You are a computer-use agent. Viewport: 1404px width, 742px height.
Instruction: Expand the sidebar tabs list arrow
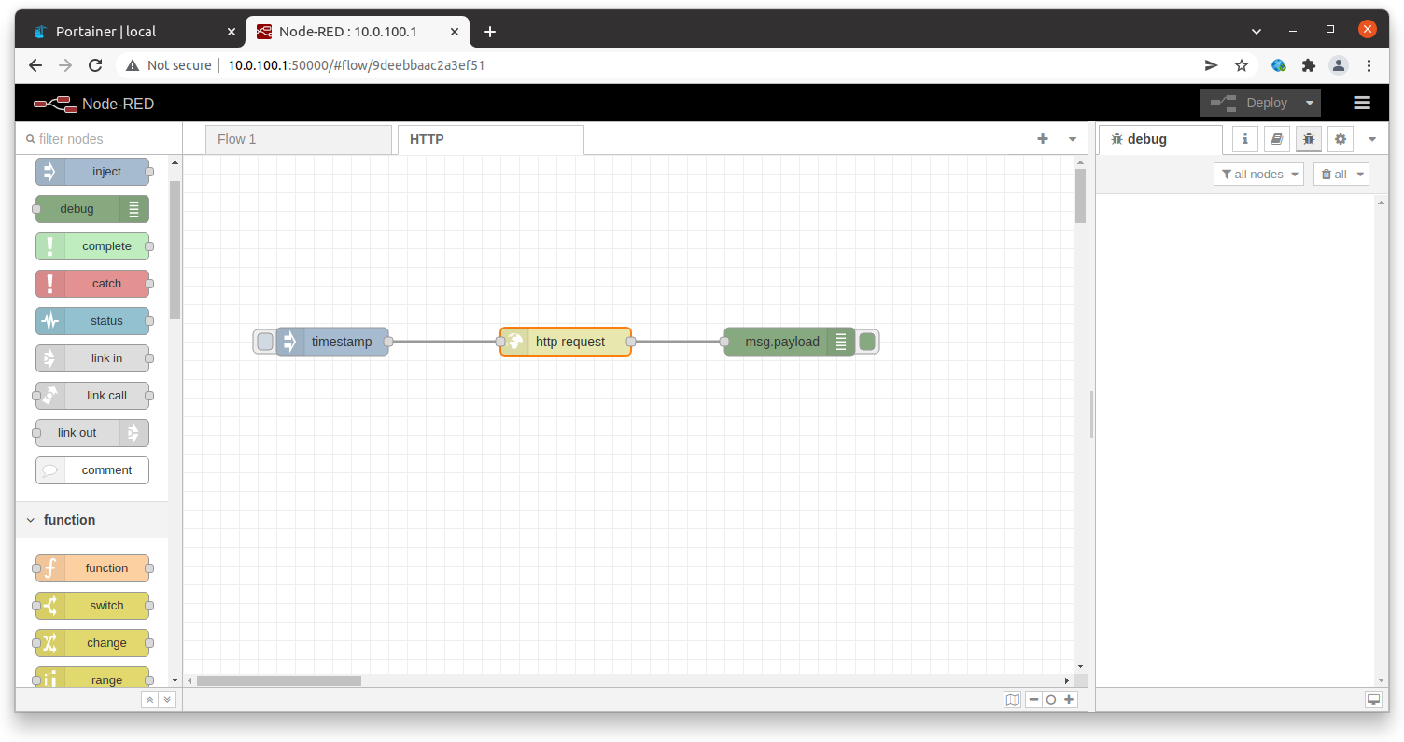[1371, 138]
